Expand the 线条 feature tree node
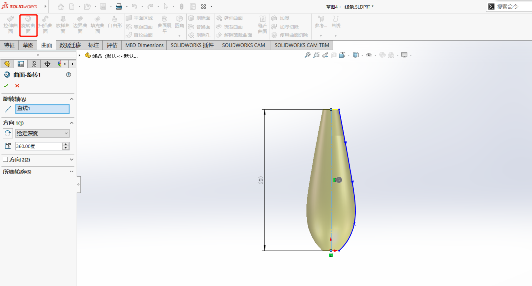Screen dimensions: 532x286 (80, 56)
